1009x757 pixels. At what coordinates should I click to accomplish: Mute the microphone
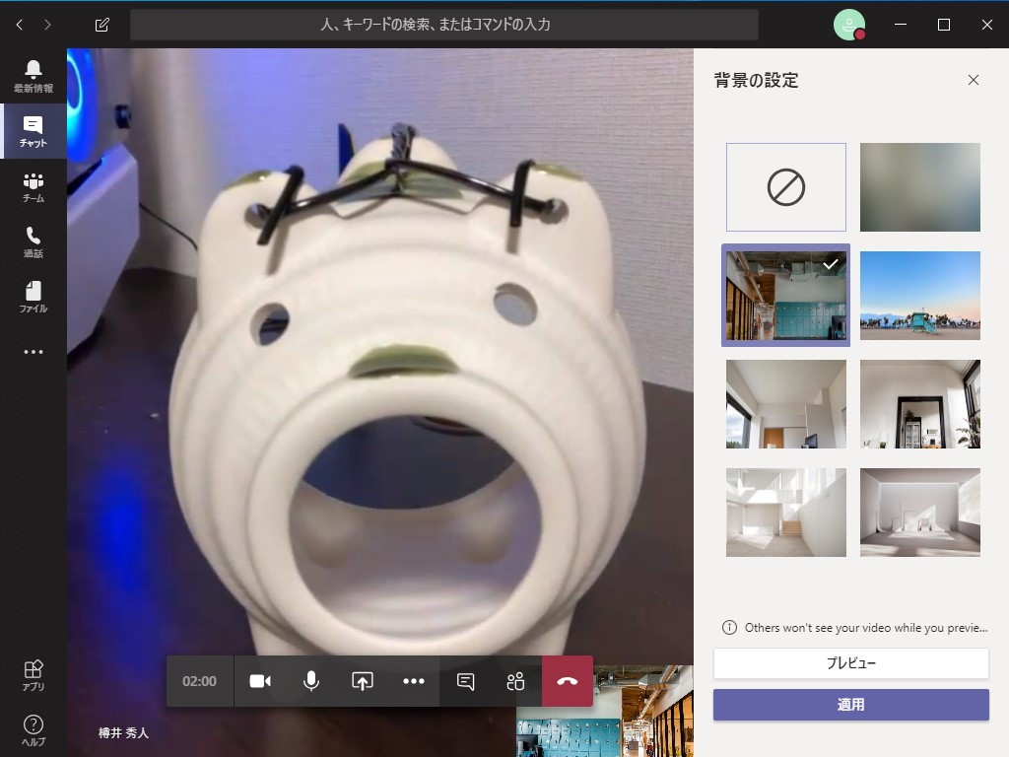point(311,680)
